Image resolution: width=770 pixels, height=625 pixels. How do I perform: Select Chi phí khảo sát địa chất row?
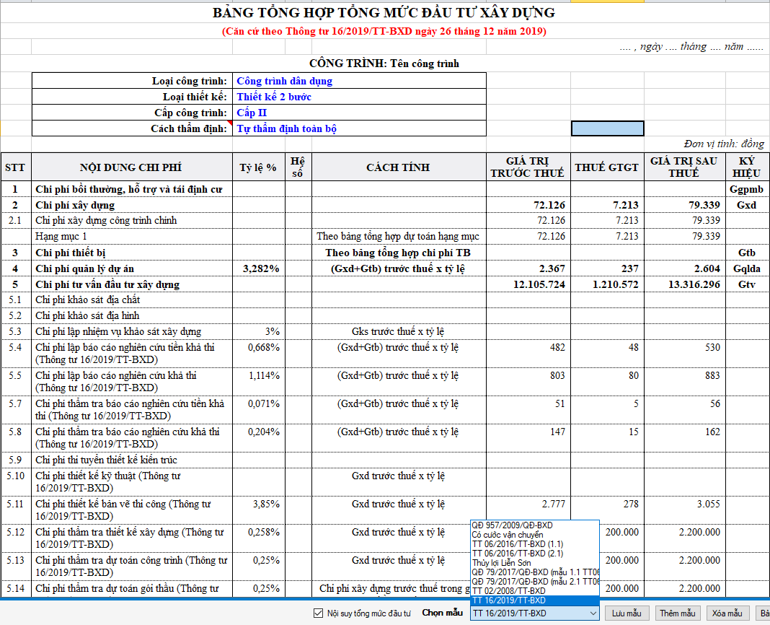[x=132, y=300]
